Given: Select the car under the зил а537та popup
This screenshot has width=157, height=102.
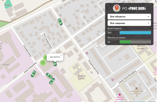Looking at the screenshot, I should pyautogui.click(x=55, y=64).
